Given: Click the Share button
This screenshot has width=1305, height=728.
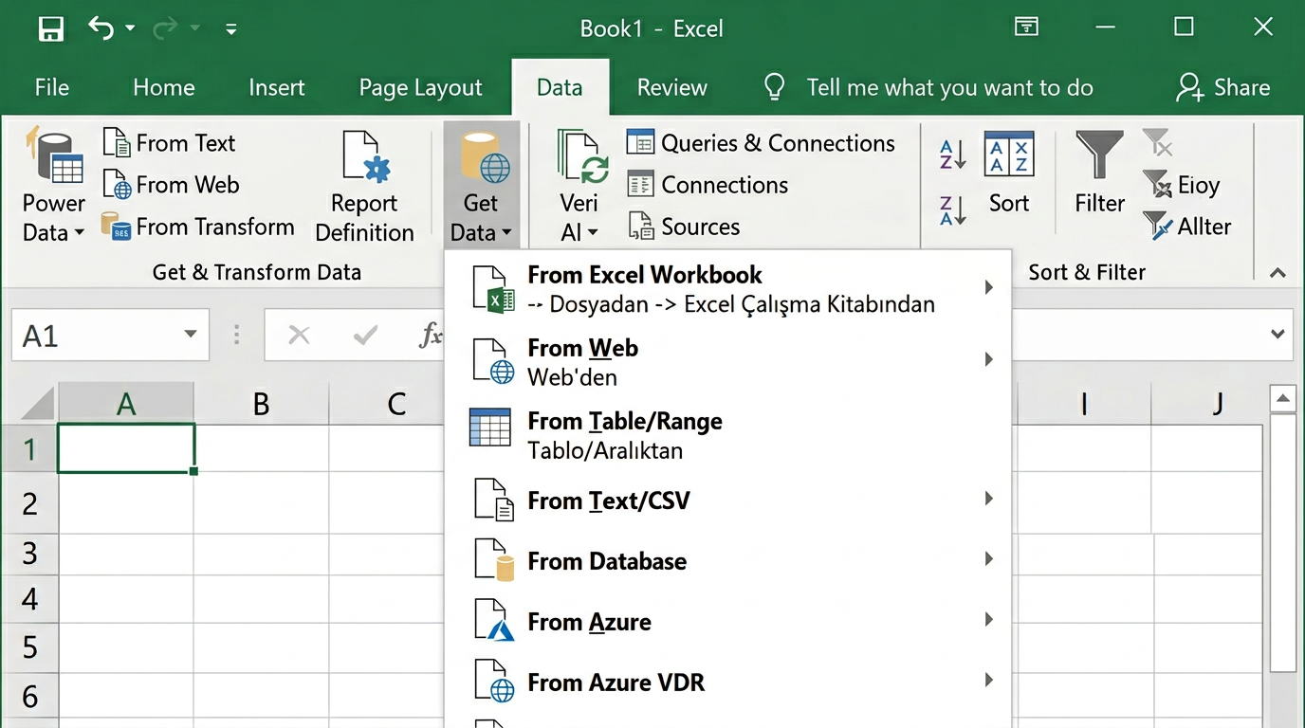Looking at the screenshot, I should 1222,88.
